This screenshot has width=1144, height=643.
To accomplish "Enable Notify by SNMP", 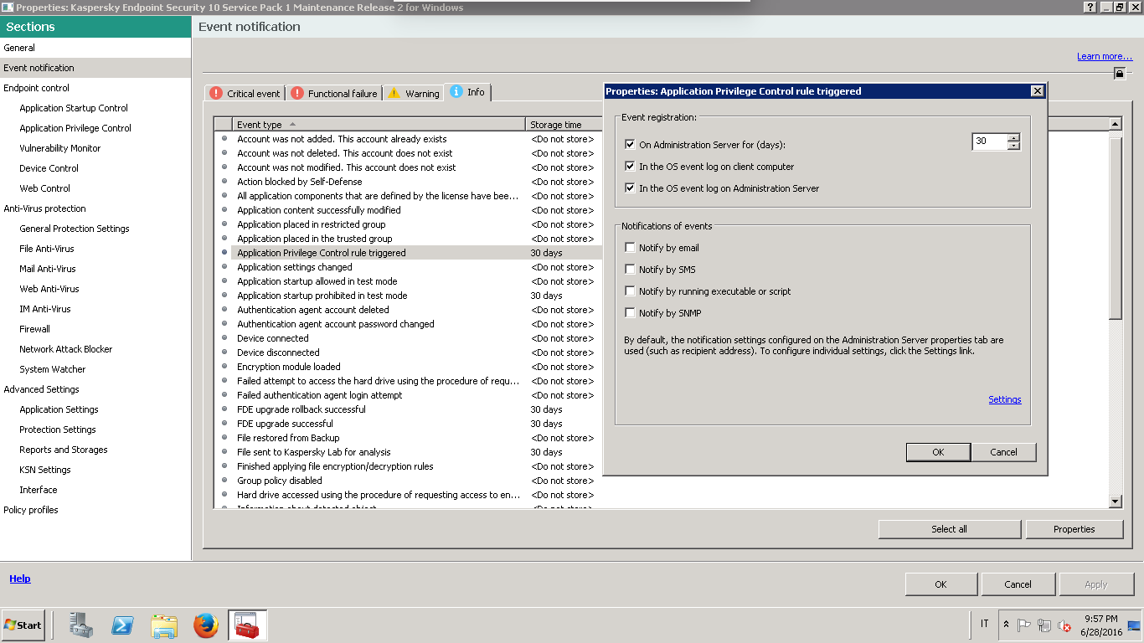I will [630, 313].
